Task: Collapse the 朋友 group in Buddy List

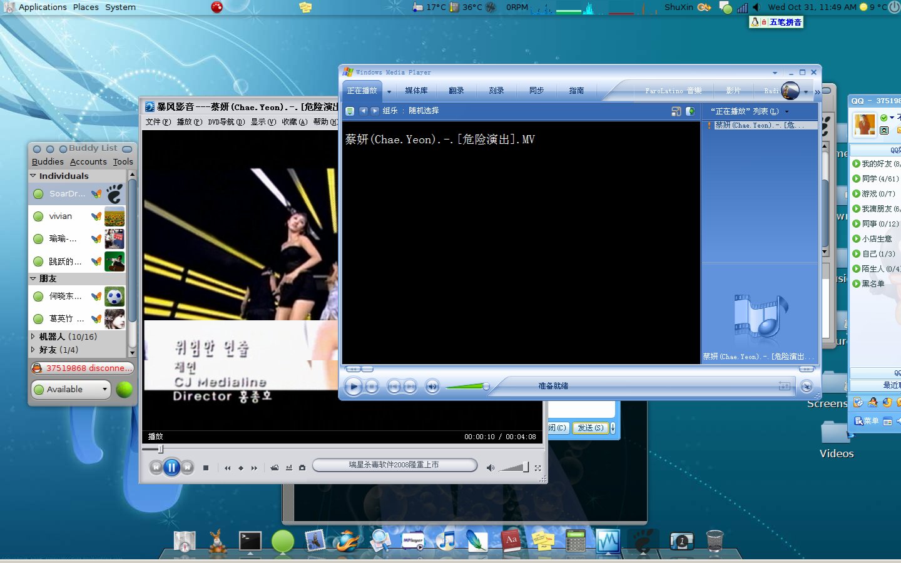Action: 33,278
